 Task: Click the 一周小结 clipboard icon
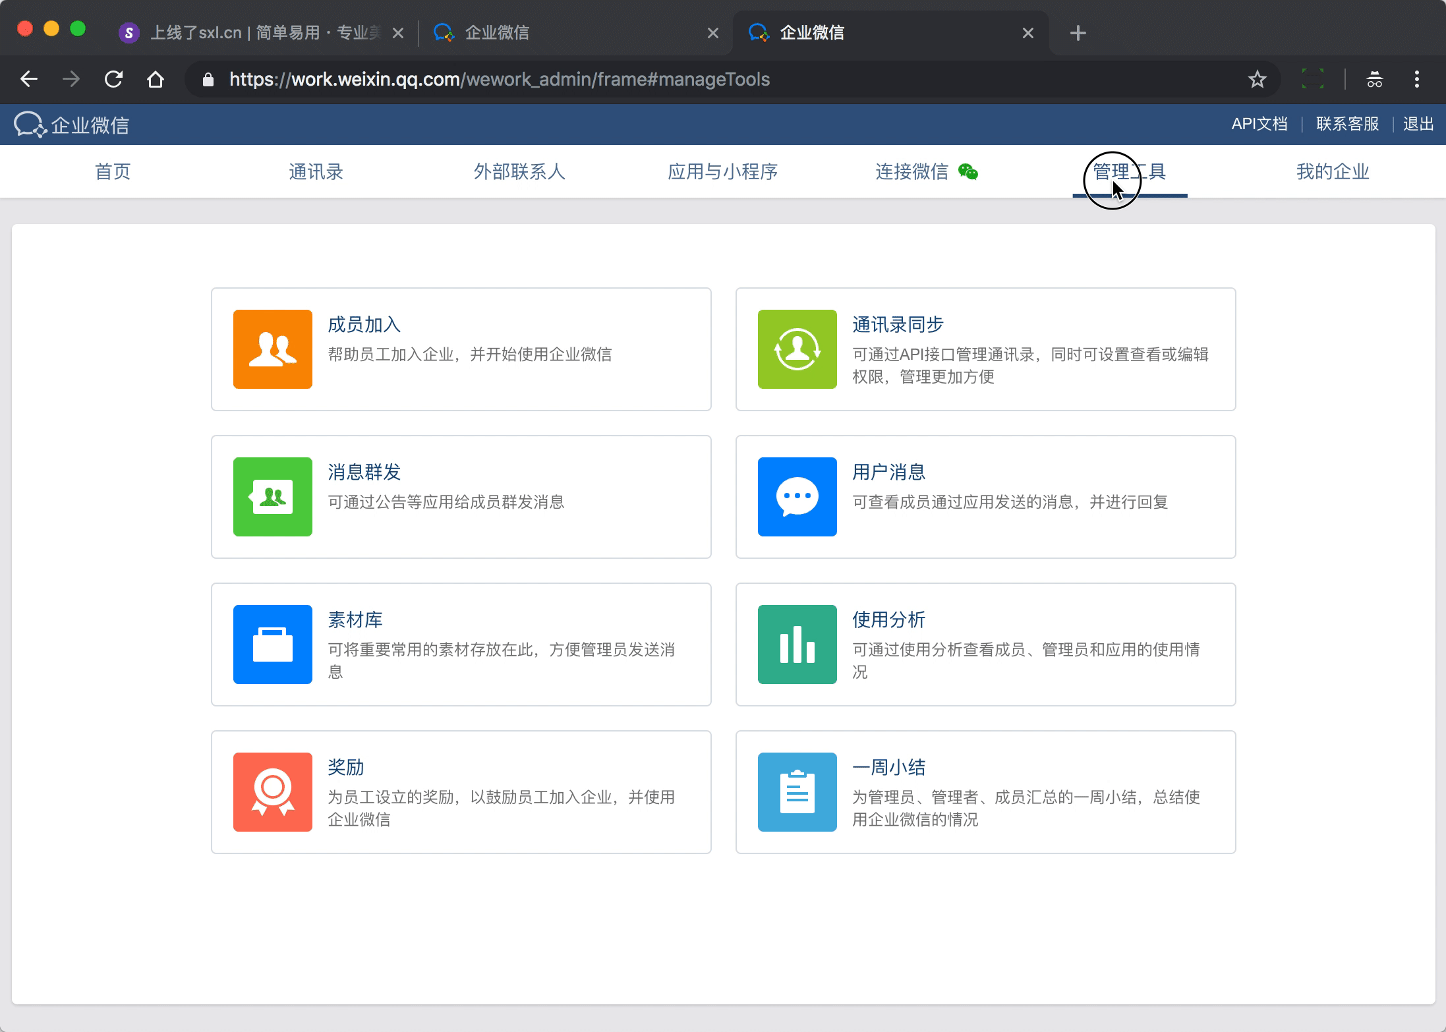pyautogui.click(x=797, y=792)
